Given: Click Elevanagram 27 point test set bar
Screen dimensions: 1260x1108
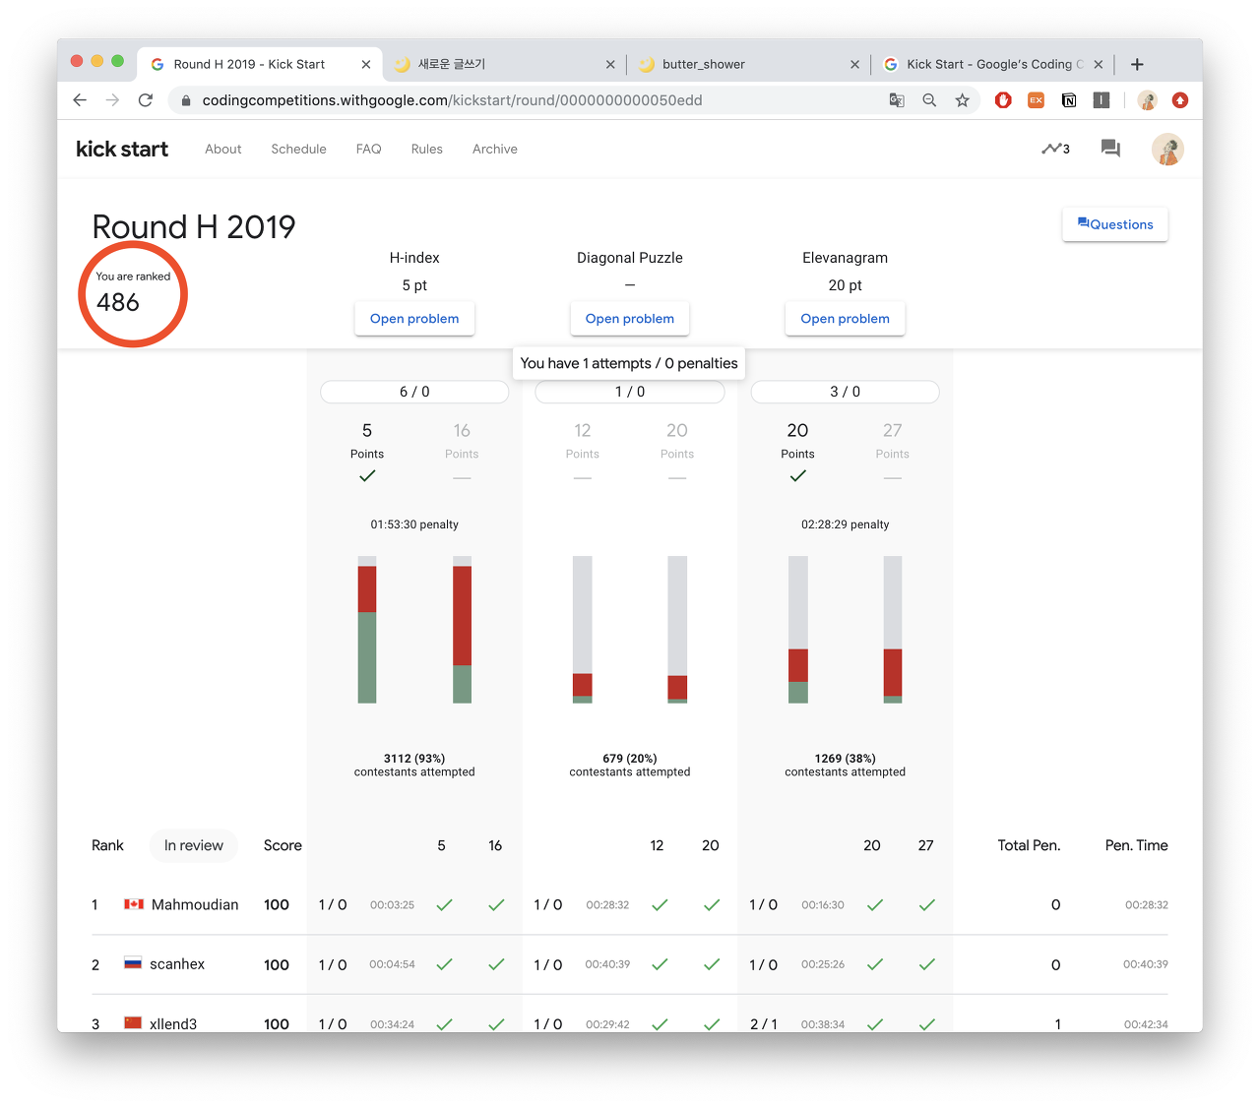Looking at the screenshot, I should 893,630.
